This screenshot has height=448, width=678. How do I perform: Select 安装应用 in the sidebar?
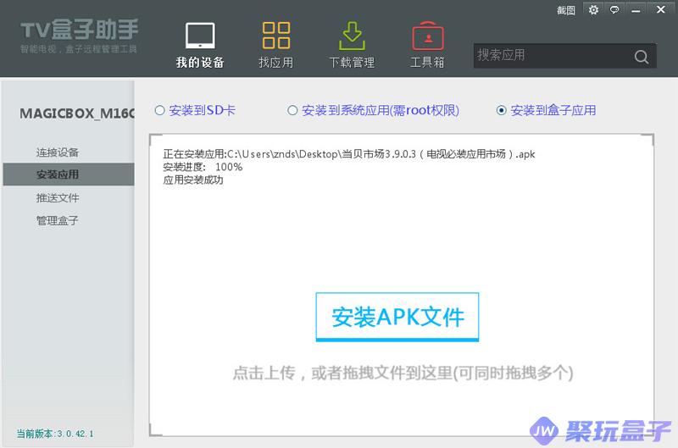69,174
